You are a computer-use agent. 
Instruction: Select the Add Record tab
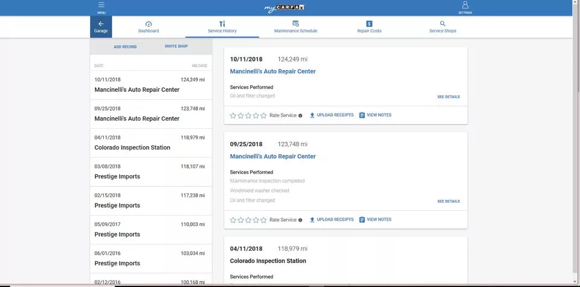[125, 47]
